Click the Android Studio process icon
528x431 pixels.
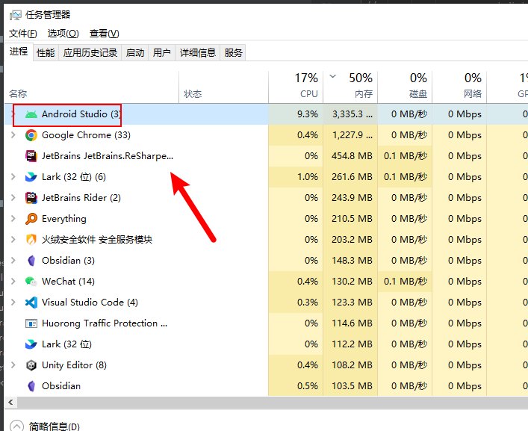pyautogui.click(x=31, y=114)
